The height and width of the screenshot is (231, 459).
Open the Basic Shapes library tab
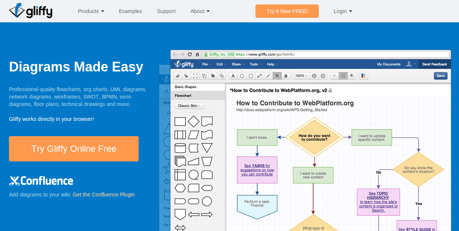[x=198, y=87]
